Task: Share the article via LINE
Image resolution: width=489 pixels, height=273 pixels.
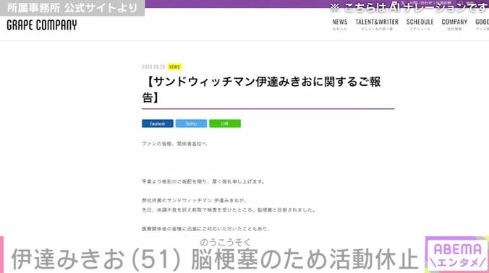Action: click(x=225, y=123)
